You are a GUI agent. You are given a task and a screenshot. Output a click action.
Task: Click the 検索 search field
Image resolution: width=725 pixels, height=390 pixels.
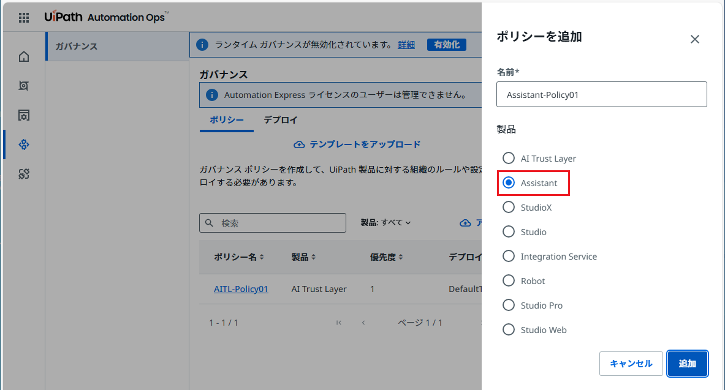coord(273,223)
